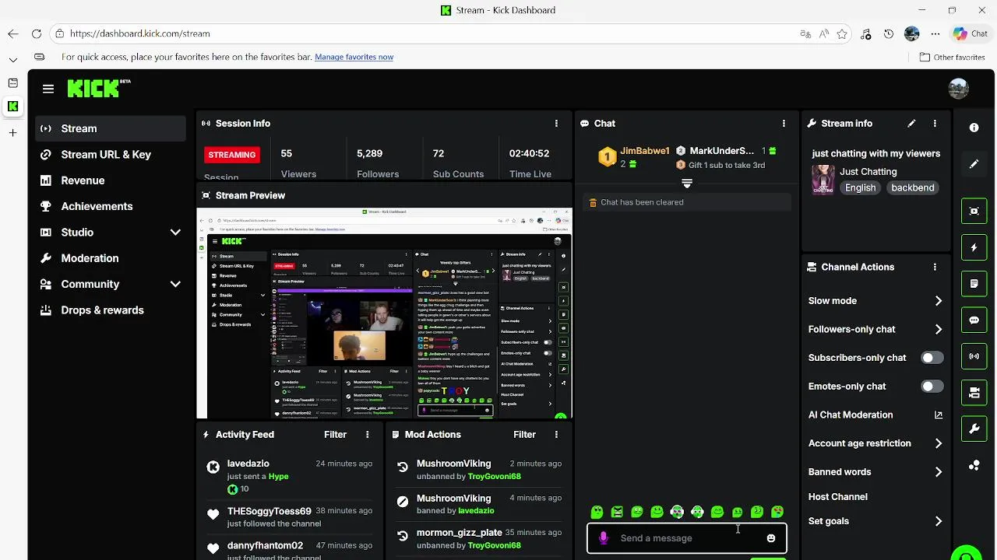Open Set goals options arrow
The image size is (997, 560).
pyautogui.click(x=939, y=521)
